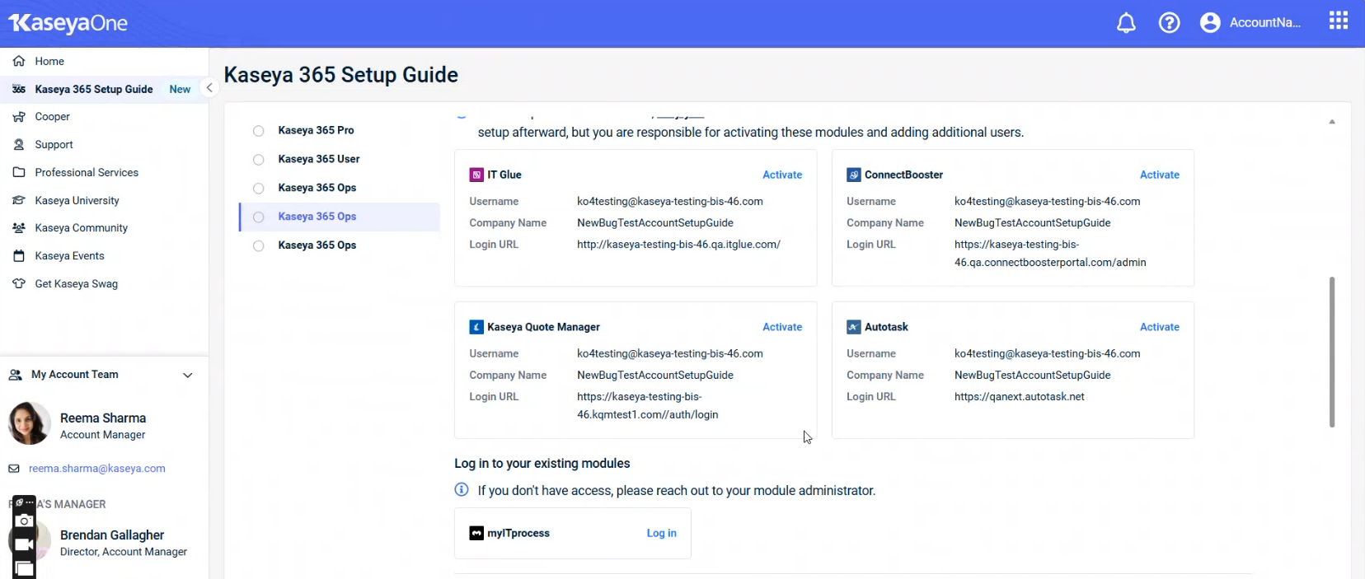Viewport: 1365px width, 579px height.
Task: Click the Kaseya 365 Setup Guide page heading
Action: click(x=341, y=75)
